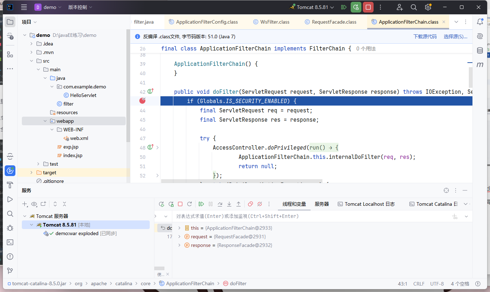Click Resume Program in debug toolbar
Screen dimensions: 490x292
[x=201, y=204]
